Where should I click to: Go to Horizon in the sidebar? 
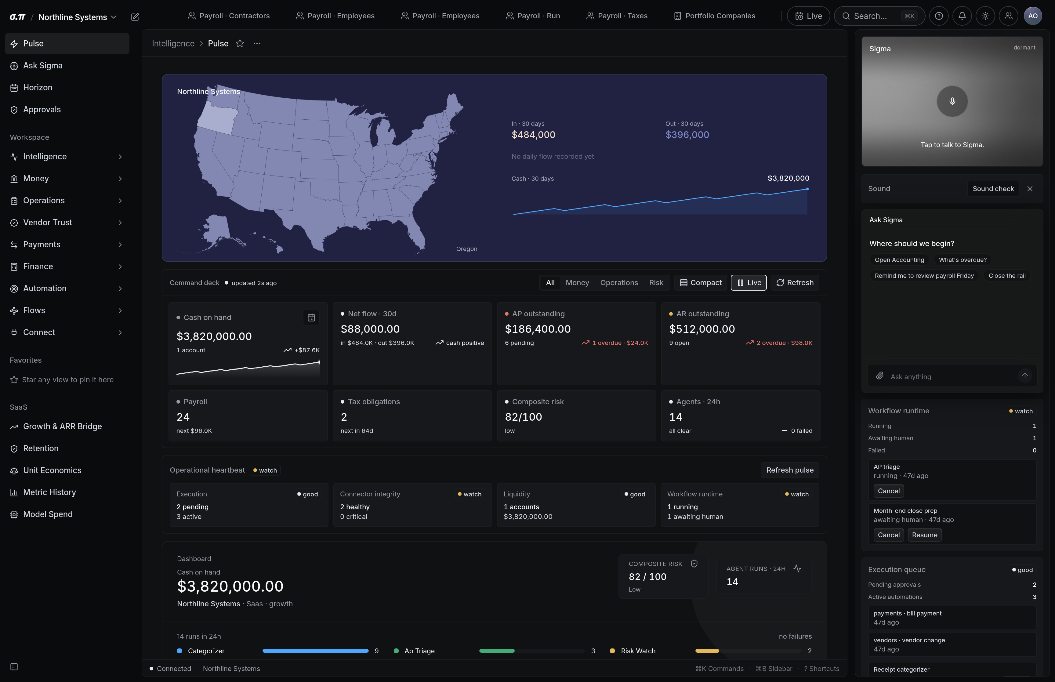tap(67, 88)
